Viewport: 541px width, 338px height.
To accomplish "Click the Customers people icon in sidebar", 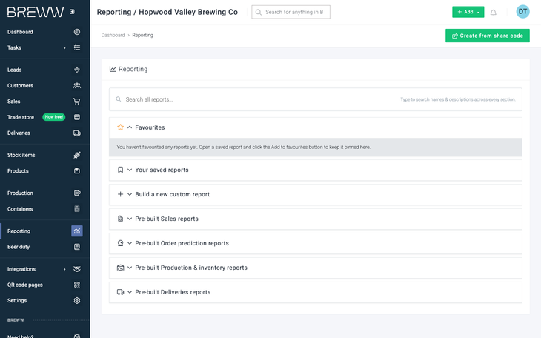I will click(77, 86).
